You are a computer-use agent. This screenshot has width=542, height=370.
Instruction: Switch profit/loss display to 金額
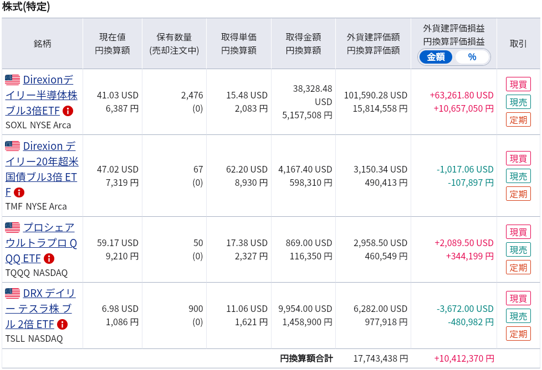coord(436,57)
